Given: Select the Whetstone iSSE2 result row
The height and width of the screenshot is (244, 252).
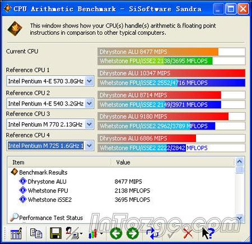Looking at the screenshot, I should click(x=122, y=200).
